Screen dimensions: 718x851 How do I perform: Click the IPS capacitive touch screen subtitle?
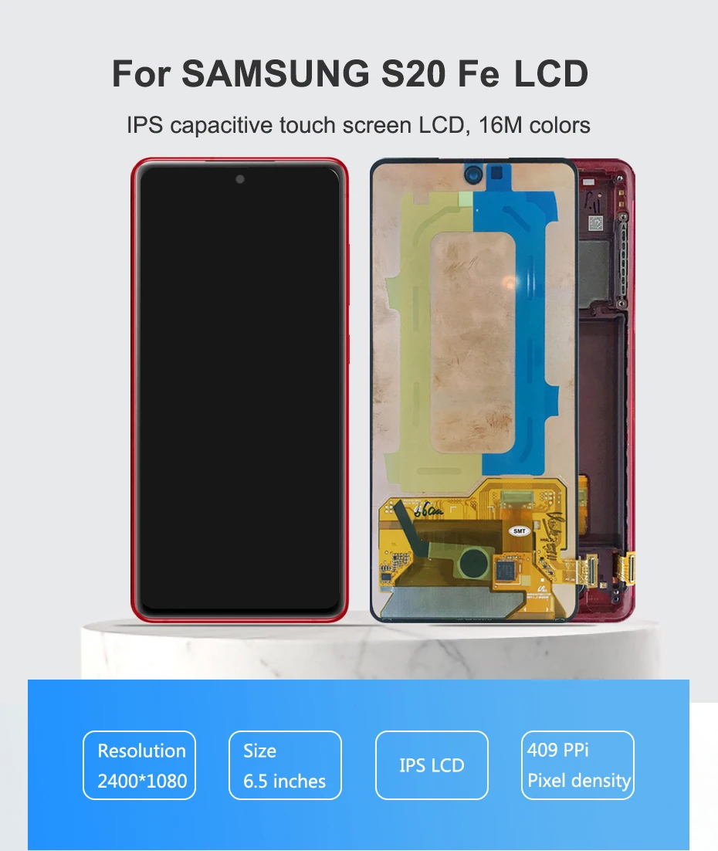(x=358, y=125)
